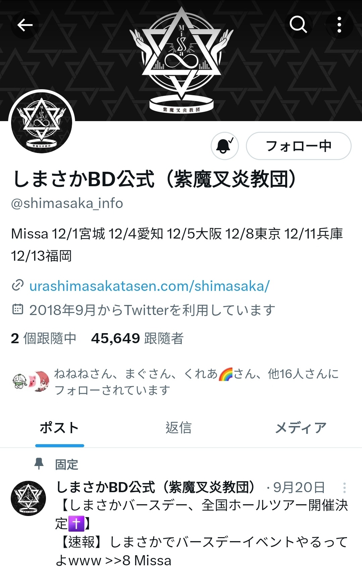Open the 45,649 跟隨者 followers list
362x570 pixels.
(137, 338)
